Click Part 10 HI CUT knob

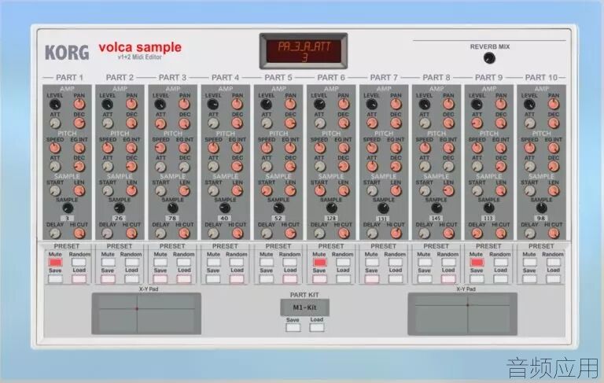click(554, 233)
